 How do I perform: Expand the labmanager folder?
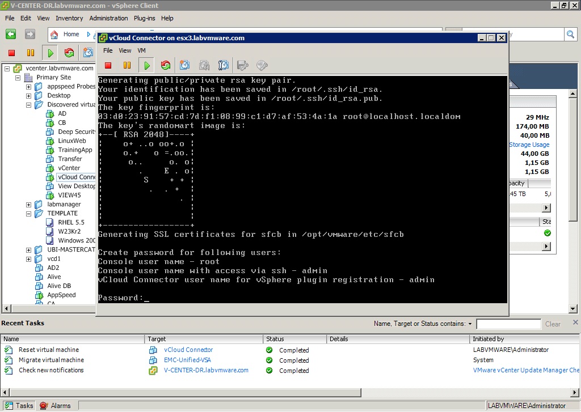[28, 205]
